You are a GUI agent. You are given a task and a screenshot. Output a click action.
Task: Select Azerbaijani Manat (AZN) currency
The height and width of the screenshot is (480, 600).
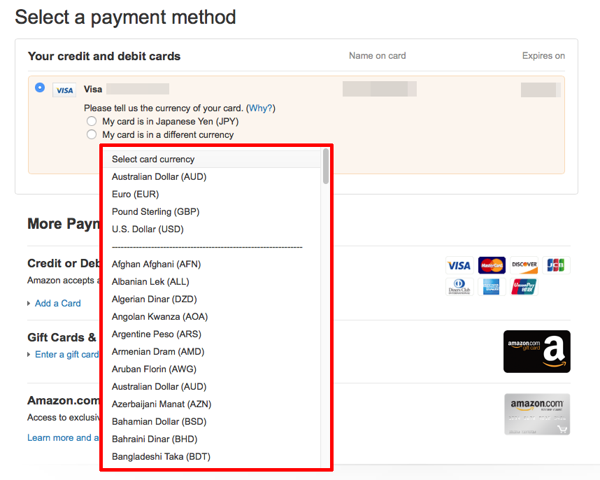tap(212, 404)
